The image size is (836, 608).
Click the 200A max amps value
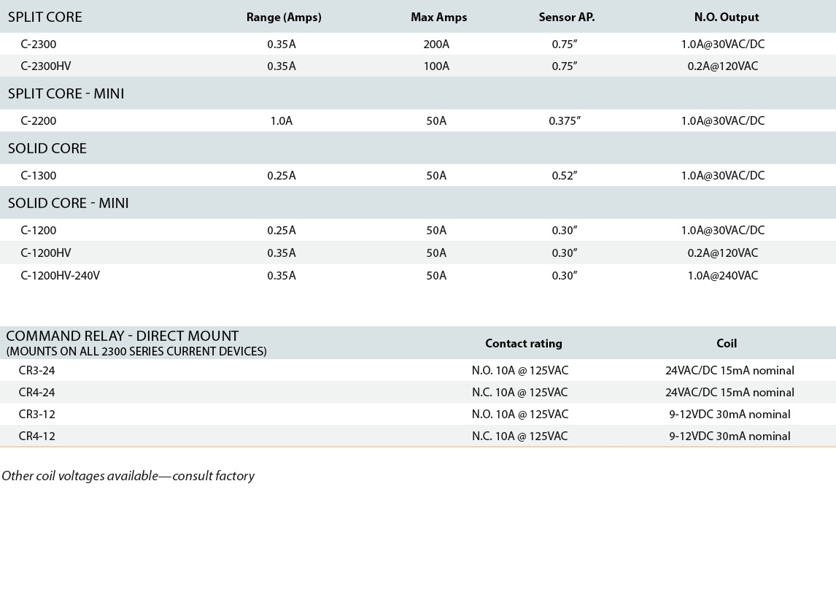436,45
